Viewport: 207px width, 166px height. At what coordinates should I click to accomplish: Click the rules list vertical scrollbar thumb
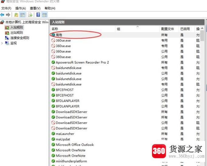pos(202,36)
